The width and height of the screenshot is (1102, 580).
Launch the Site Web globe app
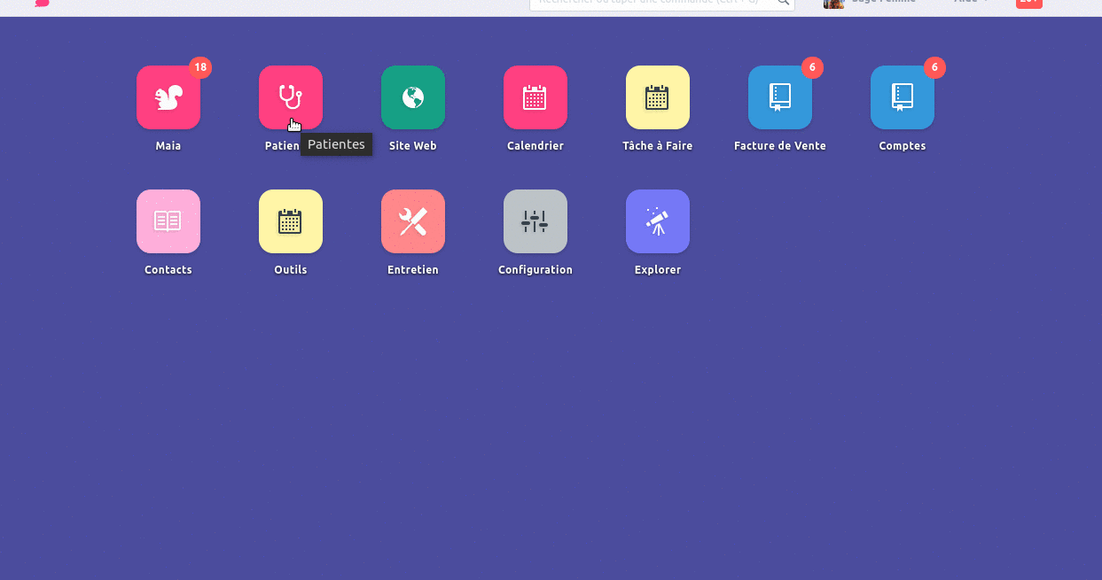coord(413,97)
